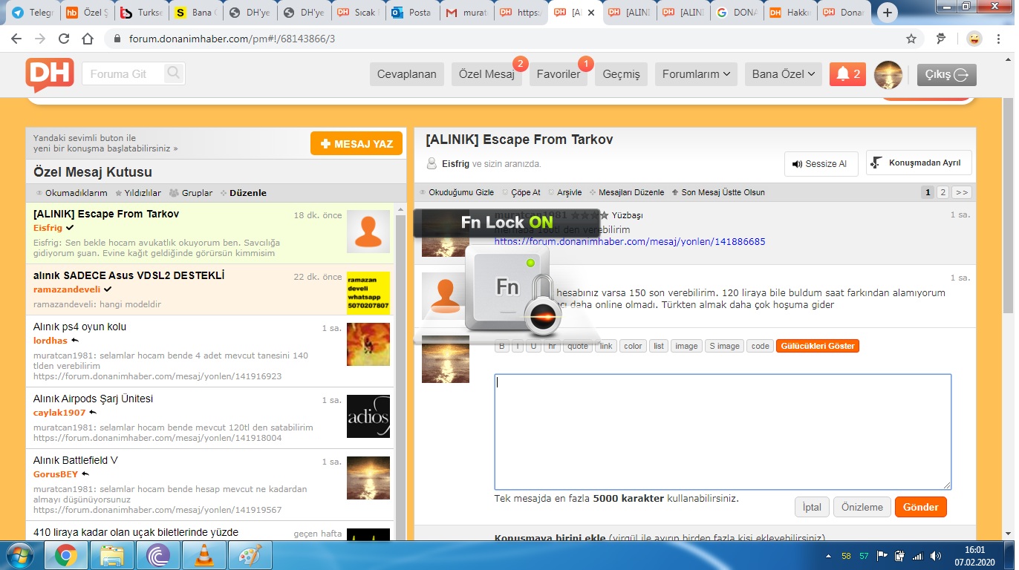Click the DH forum logo

point(50,73)
